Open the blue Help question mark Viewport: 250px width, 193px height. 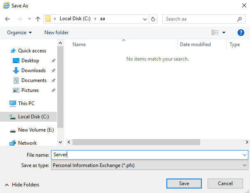[241, 33]
